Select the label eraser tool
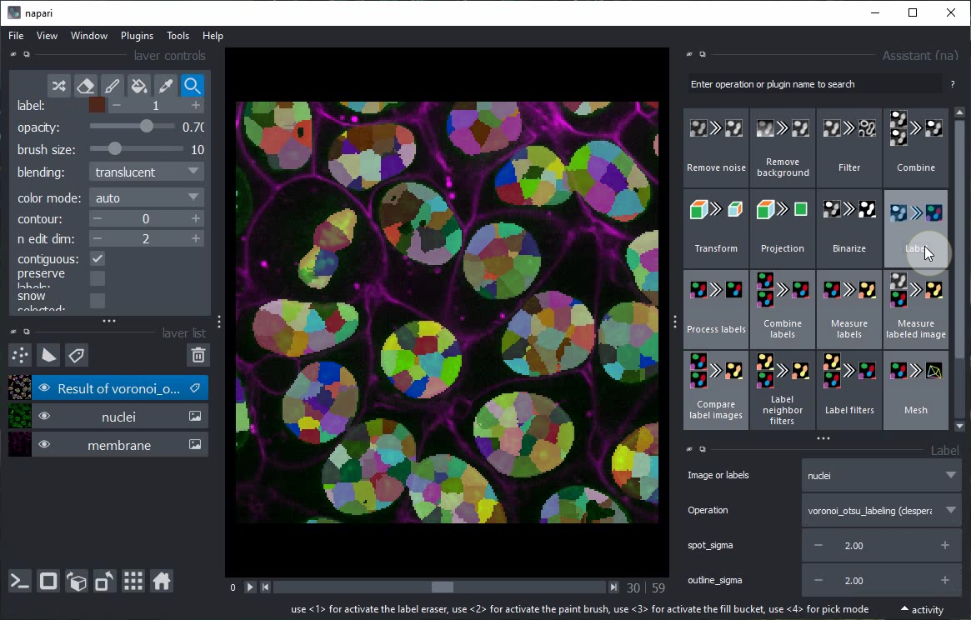The width and height of the screenshot is (971, 620). pyautogui.click(x=85, y=86)
